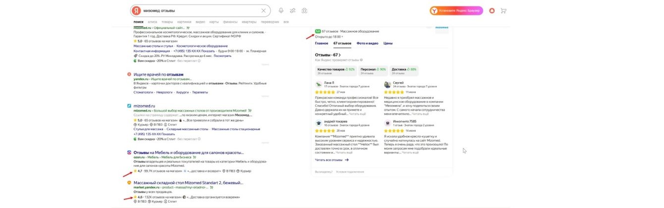Open the 'все' services menu
The height and width of the screenshot is (208, 664).
click(x=286, y=22)
